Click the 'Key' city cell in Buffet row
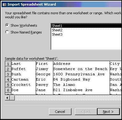The image size is (122, 120). (x=116, y=69)
